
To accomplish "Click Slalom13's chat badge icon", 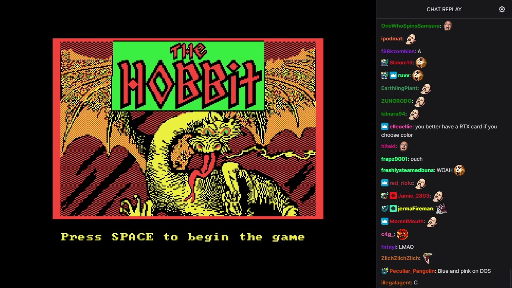I will pyautogui.click(x=384, y=62).
